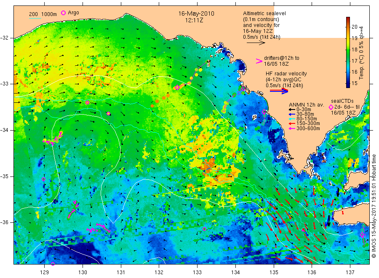Viewport: 379px width, 278px height.
Task: Click the 132 longitude axis label
Action: coord(159,273)
